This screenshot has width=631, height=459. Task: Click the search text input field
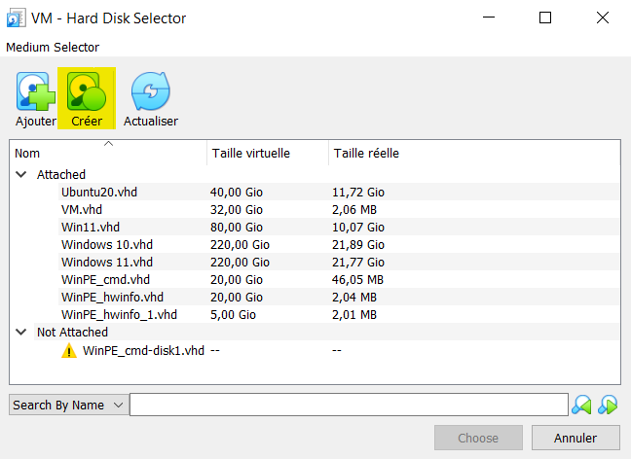348,406
